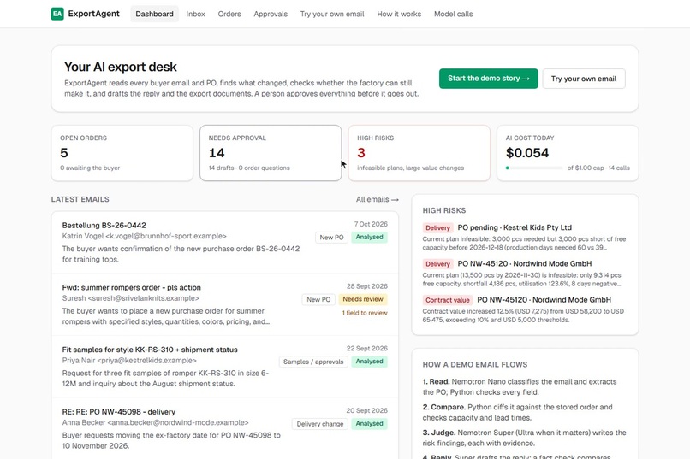Go to the Inbox tab
The height and width of the screenshot is (459, 690).
coord(195,14)
